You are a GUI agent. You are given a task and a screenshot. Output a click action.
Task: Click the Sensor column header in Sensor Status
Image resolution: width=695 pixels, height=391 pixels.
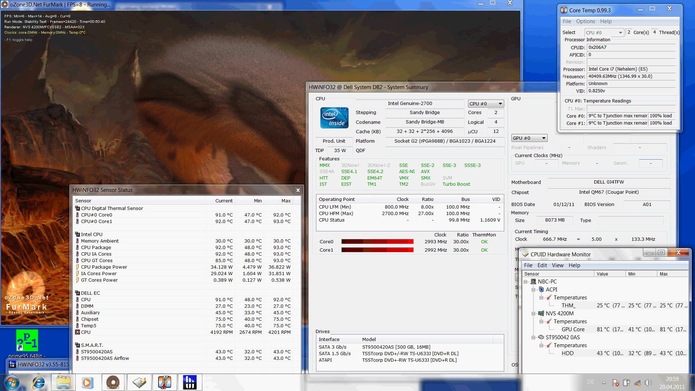point(139,201)
